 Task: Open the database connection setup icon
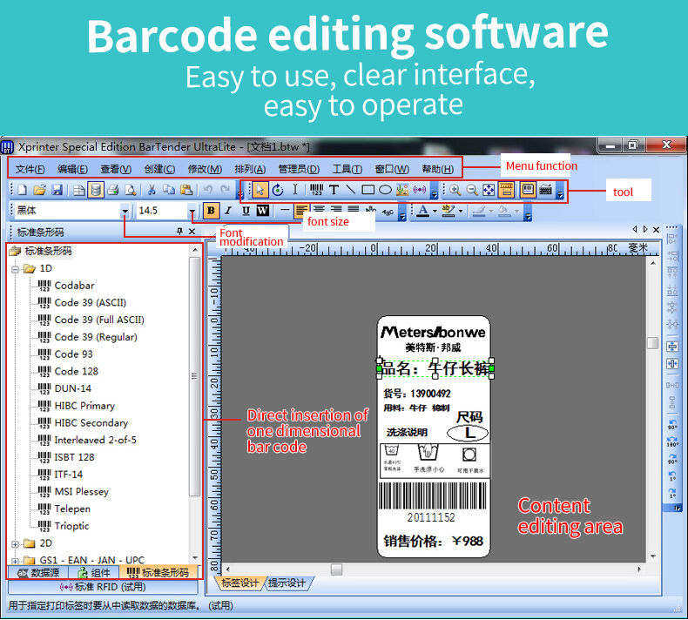(x=96, y=189)
